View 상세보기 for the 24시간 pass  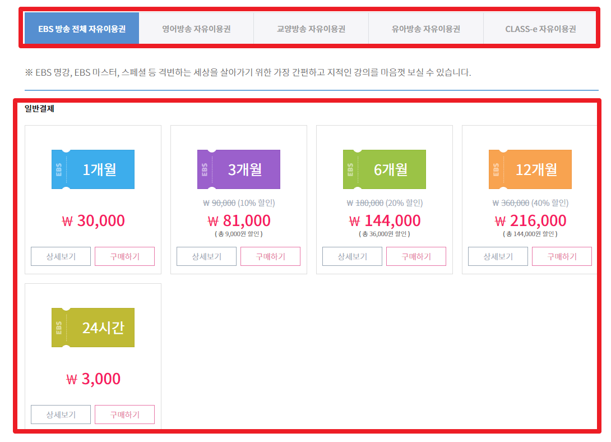coord(61,415)
